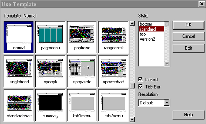Choose the spccpk template thumbnail

coord(50,71)
